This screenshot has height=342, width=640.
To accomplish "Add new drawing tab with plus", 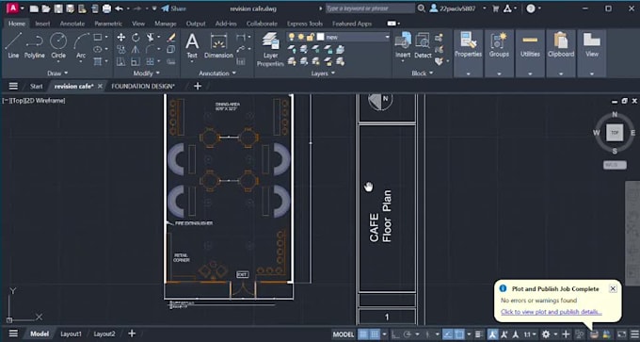I will 198,87.
